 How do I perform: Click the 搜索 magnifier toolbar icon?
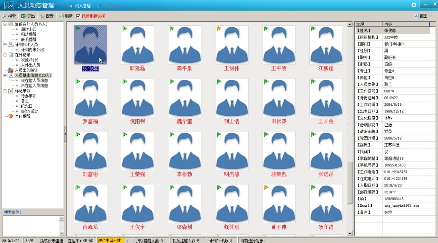[x=5, y=16]
